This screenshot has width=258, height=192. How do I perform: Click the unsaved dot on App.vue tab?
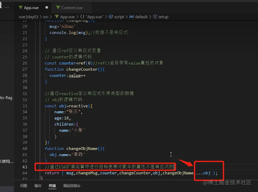[x=47, y=7]
